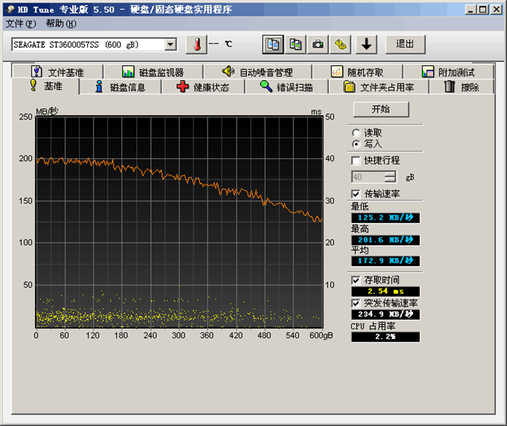Open the 健康状态 health tab

click(203, 87)
